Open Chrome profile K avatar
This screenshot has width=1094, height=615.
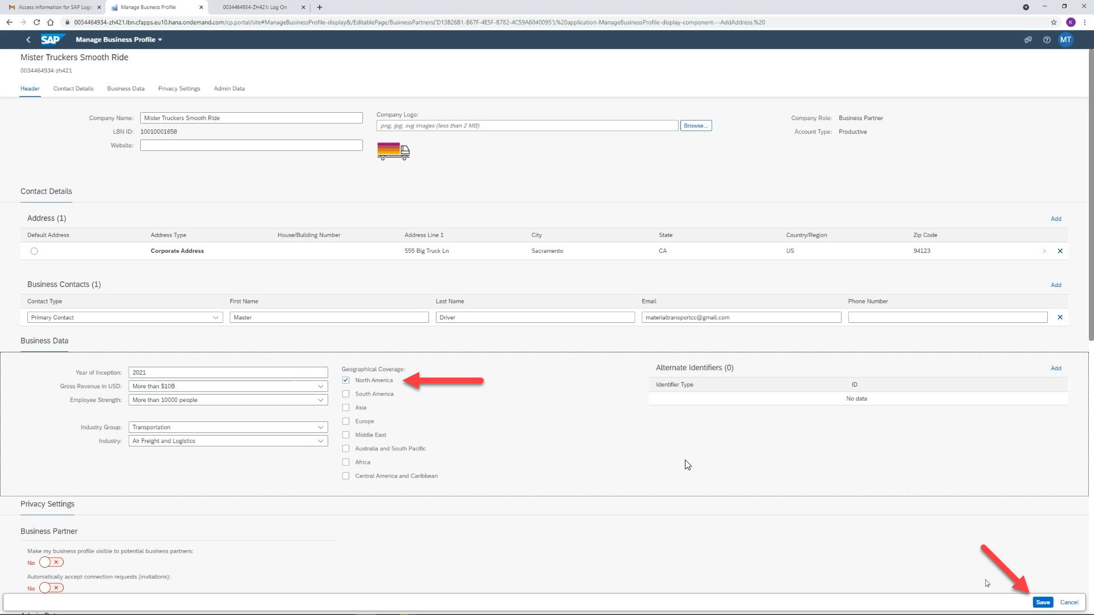click(1071, 22)
